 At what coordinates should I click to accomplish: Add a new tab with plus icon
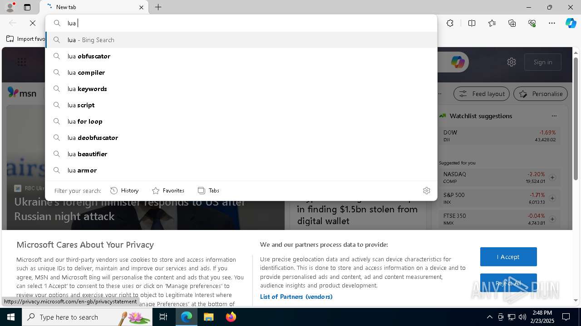tap(158, 7)
